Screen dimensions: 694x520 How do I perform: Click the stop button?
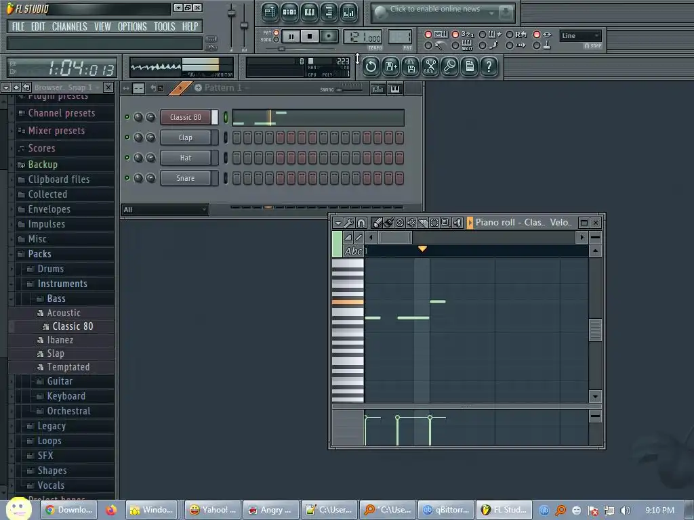tap(310, 37)
